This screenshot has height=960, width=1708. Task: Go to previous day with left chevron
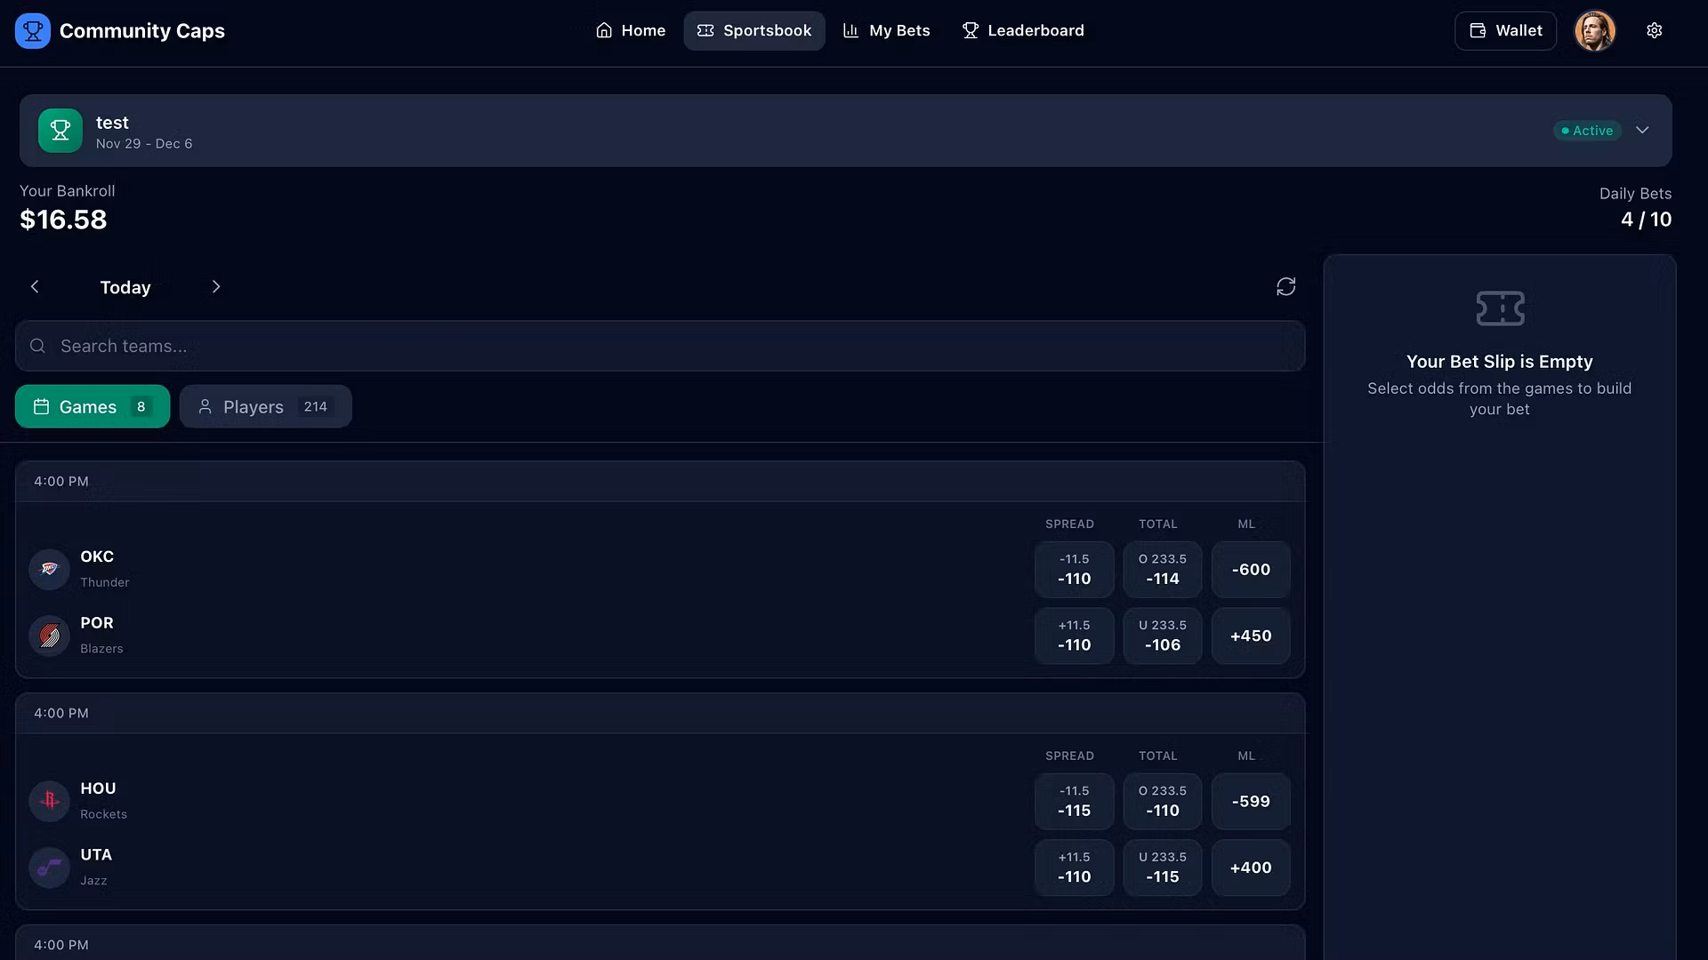point(35,287)
